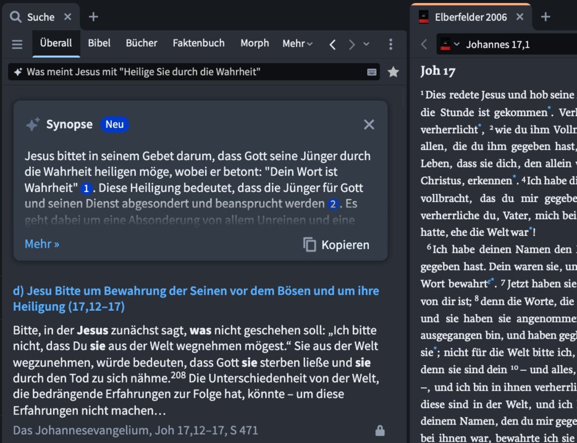The height and width of the screenshot is (443, 577).
Task: Switch to the Bücher search tab
Action: point(141,43)
